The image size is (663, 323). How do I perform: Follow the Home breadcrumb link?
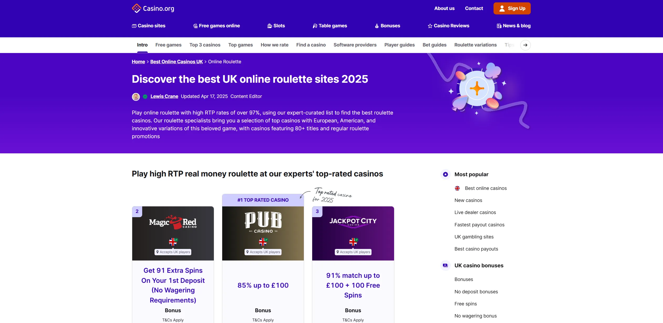tap(138, 62)
